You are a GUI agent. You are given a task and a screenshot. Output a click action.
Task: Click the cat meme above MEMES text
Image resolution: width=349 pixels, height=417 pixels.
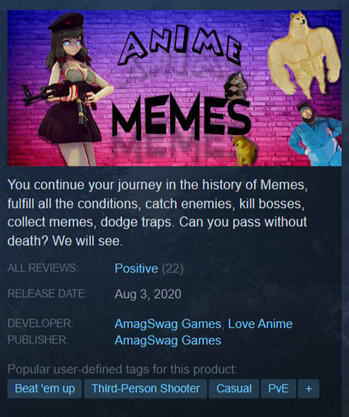(x=235, y=86)
